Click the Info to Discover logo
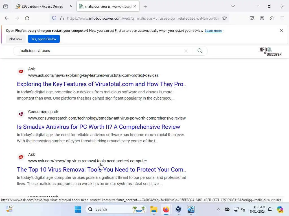Viewport: 289px width, 216px height. click(x=270, y=52)
